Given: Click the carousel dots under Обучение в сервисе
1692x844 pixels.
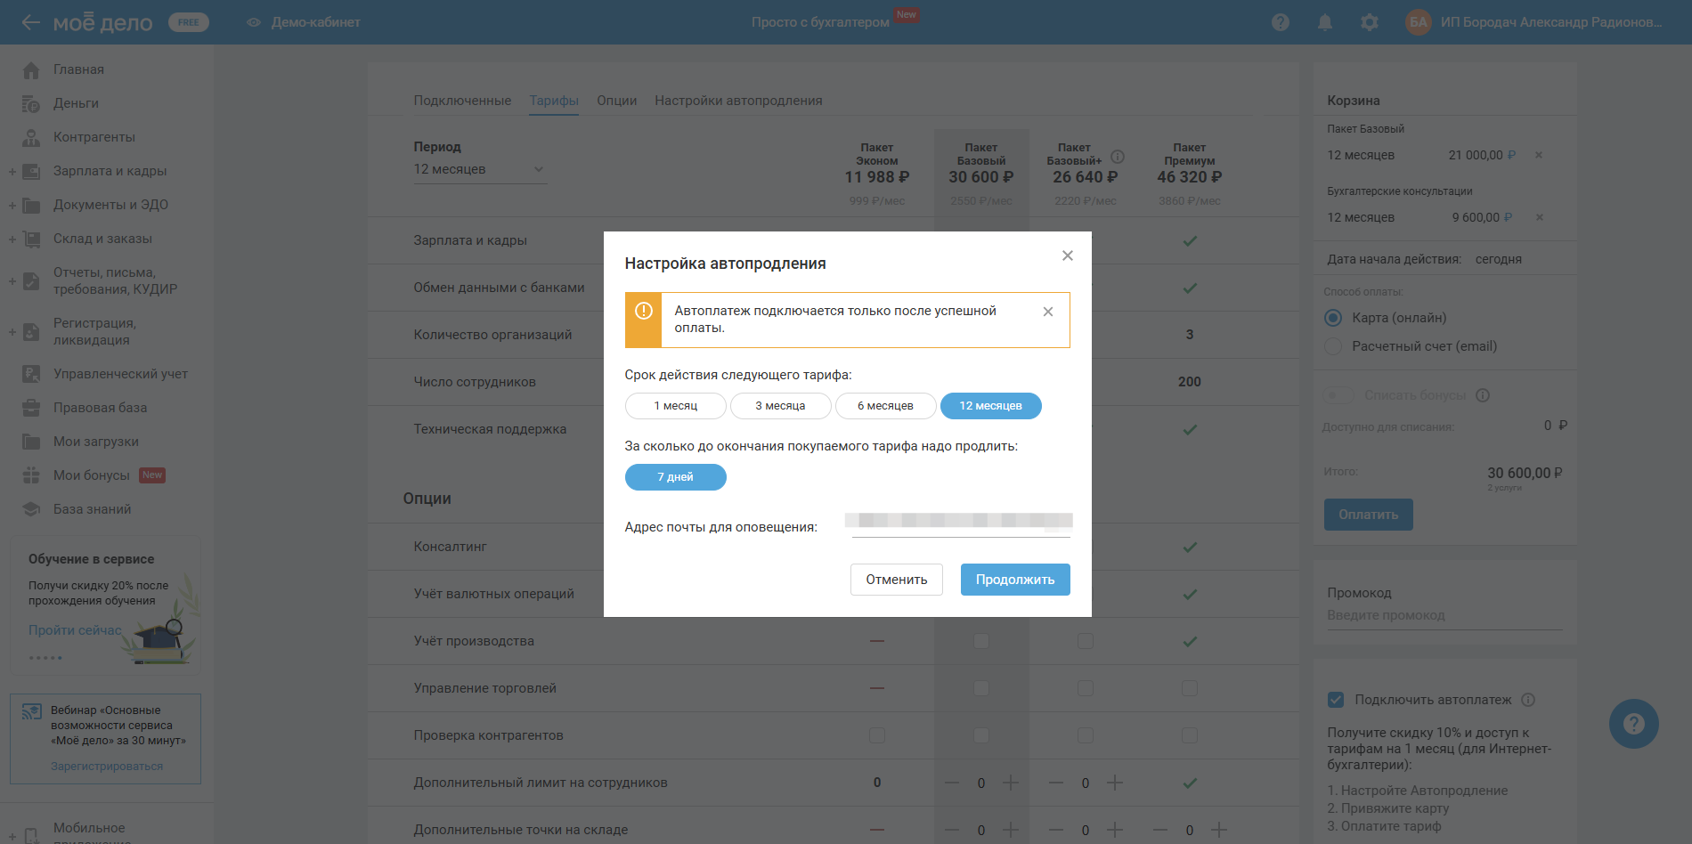Looking at the screenshot, I should [x=45, y=658].
